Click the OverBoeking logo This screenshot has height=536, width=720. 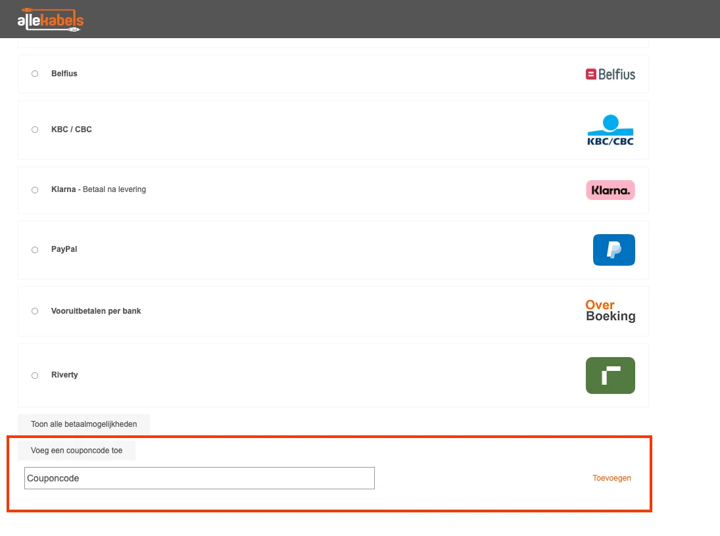coord(610,311)
